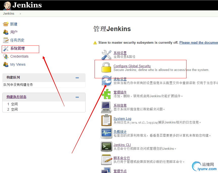Click the 构建队列 panel title
This screenshot has height=173, width=218.
[13, 77]
